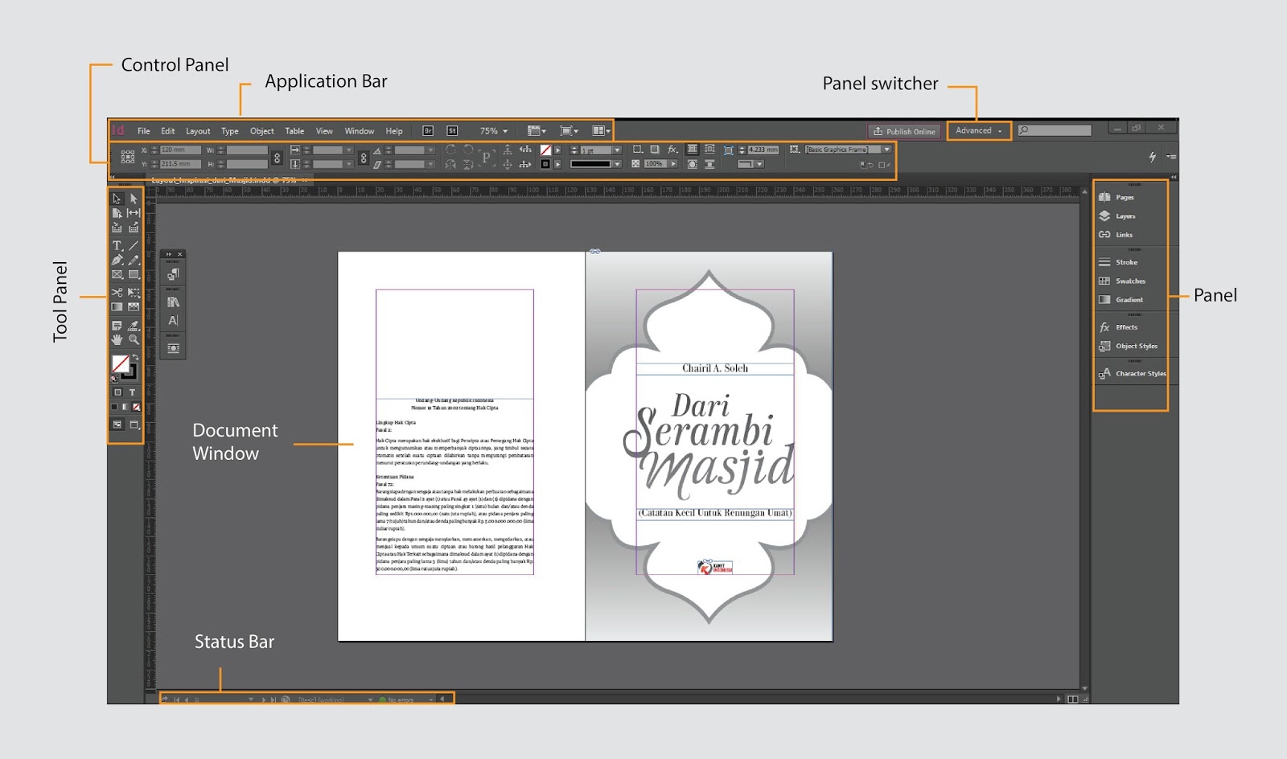Select the Page tool
This screenshot has height=759, width=1287.
click(x=117, y=213)
